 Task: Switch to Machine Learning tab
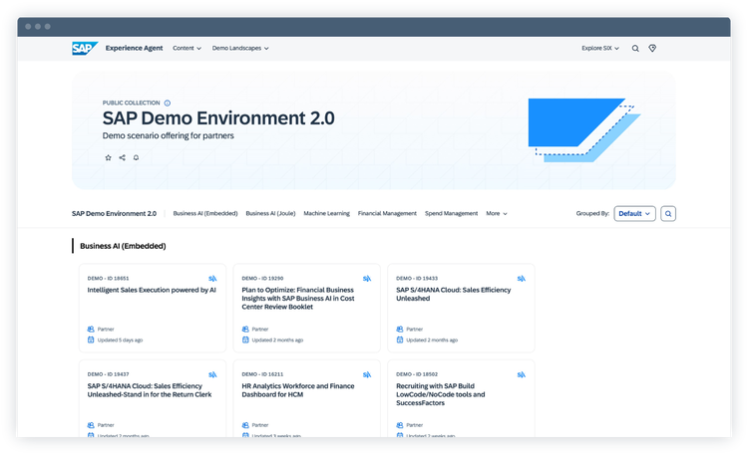(327, 213)
